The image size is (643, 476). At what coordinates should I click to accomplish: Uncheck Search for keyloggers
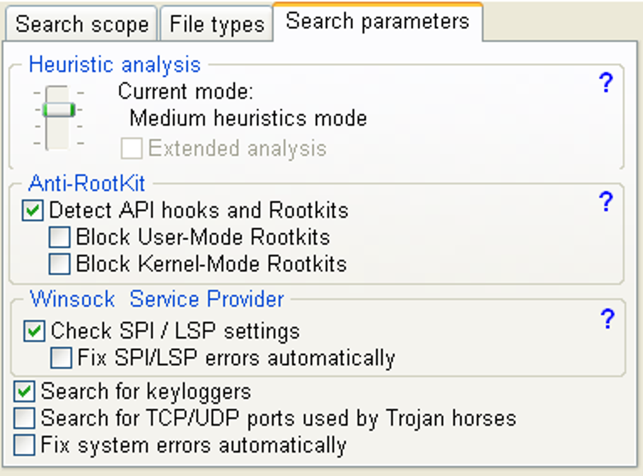(x=25, y=392)
